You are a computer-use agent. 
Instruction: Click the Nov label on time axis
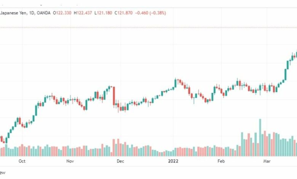(x=70, y=161)
